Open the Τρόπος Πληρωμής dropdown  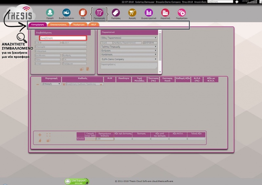click(128, 47)
